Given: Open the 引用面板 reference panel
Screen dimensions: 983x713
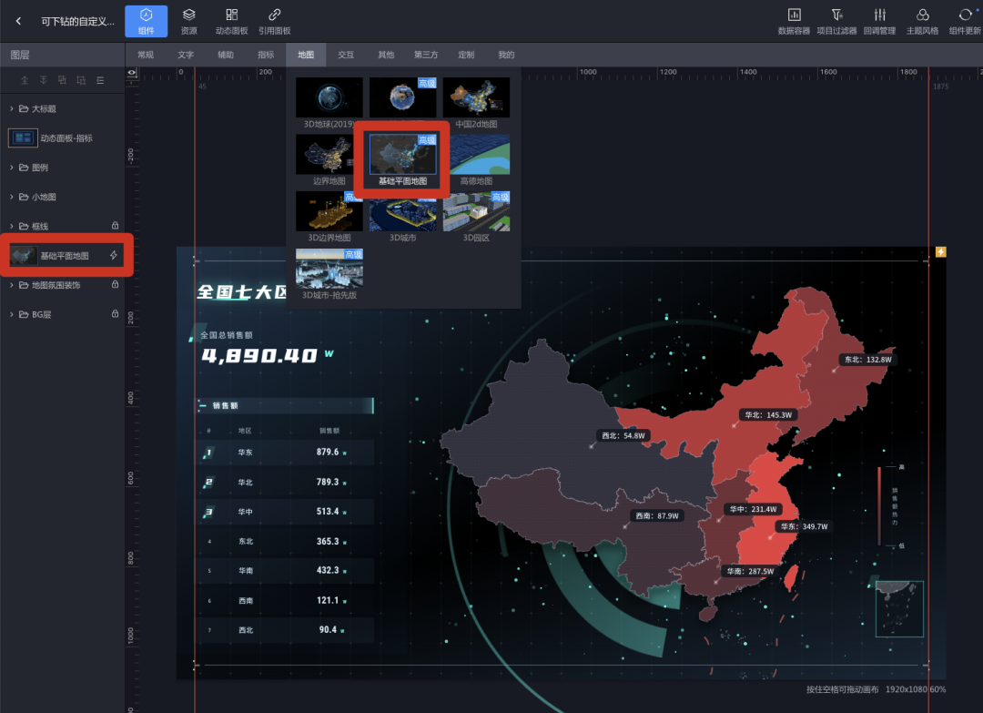Looking at the screenshot, I should pos(273,20).
